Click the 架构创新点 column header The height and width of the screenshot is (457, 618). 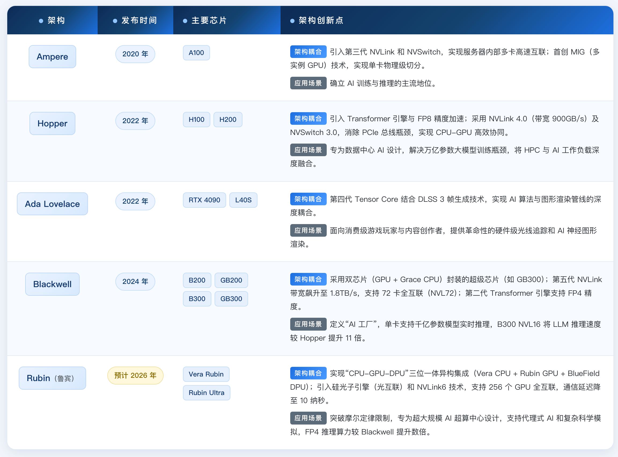[x=447, y=20]
